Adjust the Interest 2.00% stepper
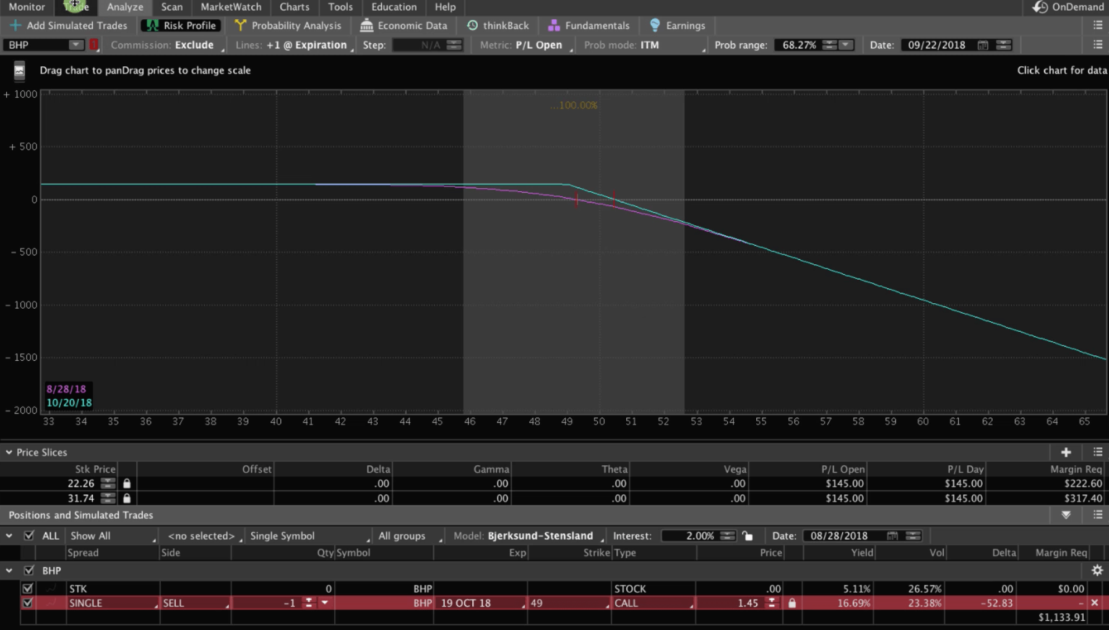This screenshot has width=1109, height=630. coord(728,536)
